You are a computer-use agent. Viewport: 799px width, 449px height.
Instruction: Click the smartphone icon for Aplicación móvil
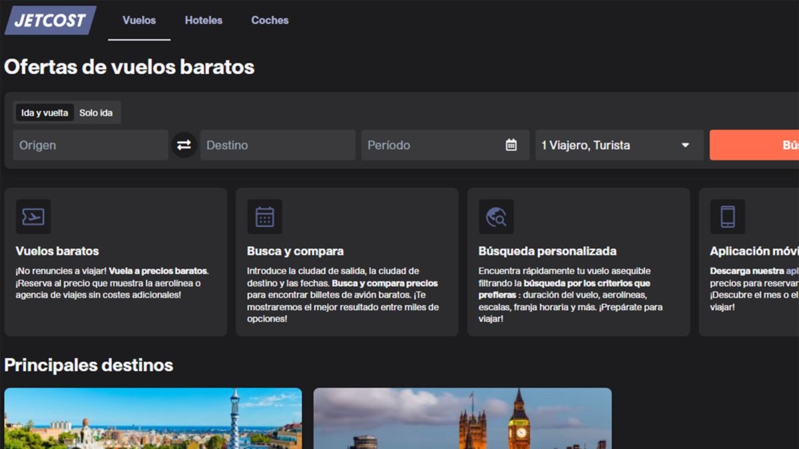(728, 217)
